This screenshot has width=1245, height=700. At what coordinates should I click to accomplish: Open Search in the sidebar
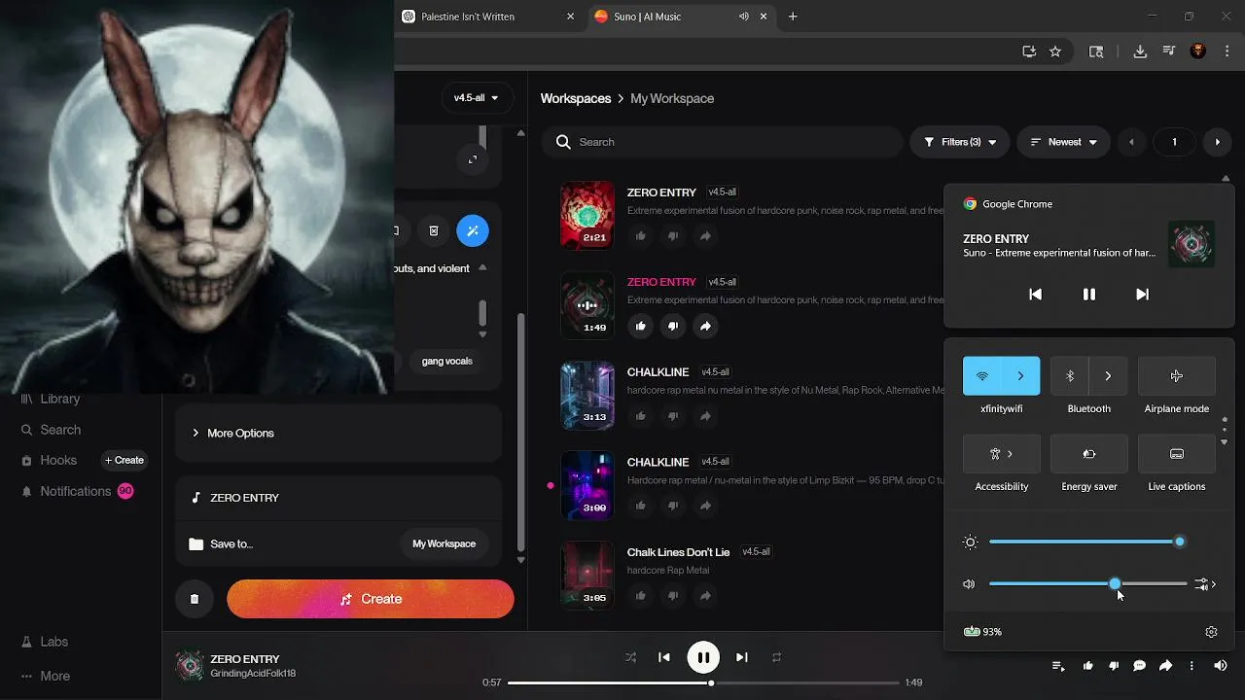(51, 430)
